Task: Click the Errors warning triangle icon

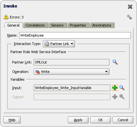Action: [6, 17]
